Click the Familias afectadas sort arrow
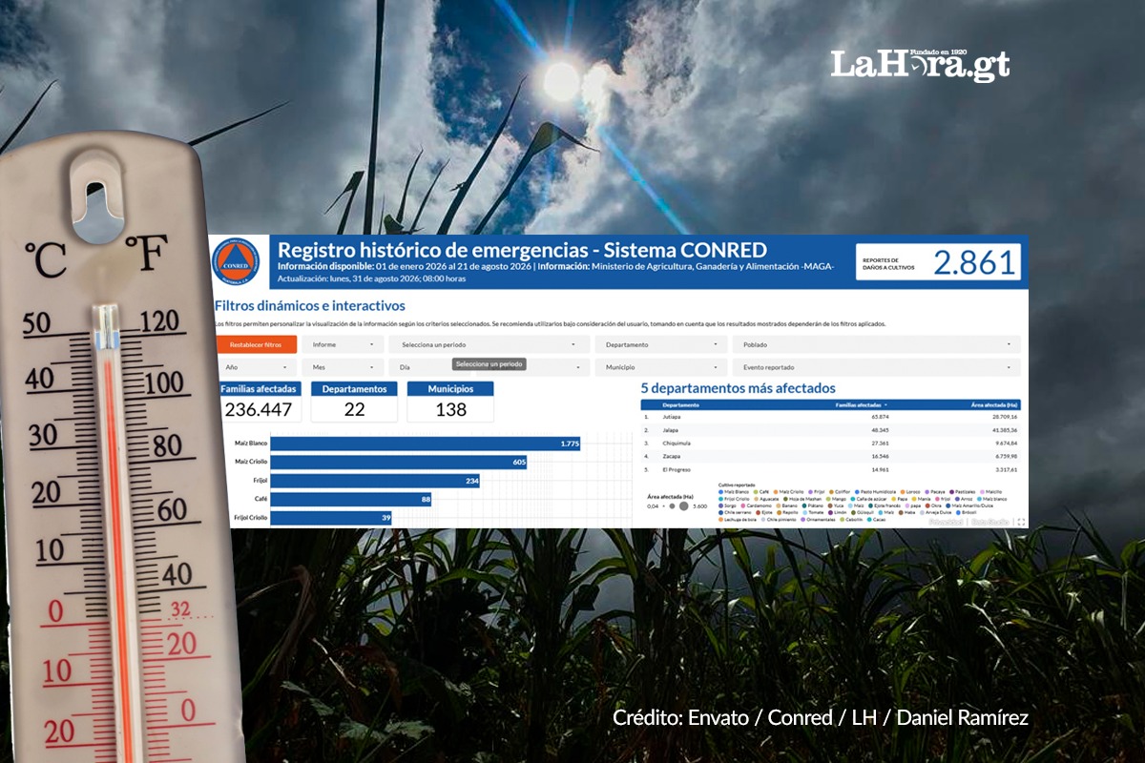This screenshot has width=1145, height=763. (x=885, y=405)
